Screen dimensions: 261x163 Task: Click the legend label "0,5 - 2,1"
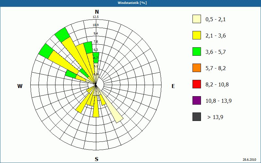[x=216, y=20]
